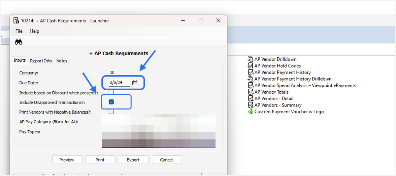Image resolution: width=396 pixels, height=176 pixels.
Task: Select Custom Payment Voucher w Logo
Action: click(x=289, y=112)
